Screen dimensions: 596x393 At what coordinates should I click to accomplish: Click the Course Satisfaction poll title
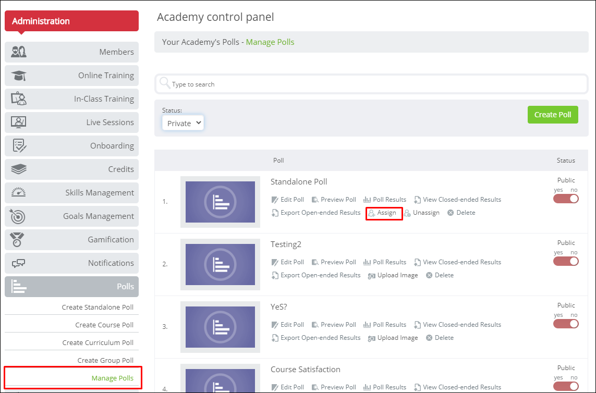coord(306,370)
